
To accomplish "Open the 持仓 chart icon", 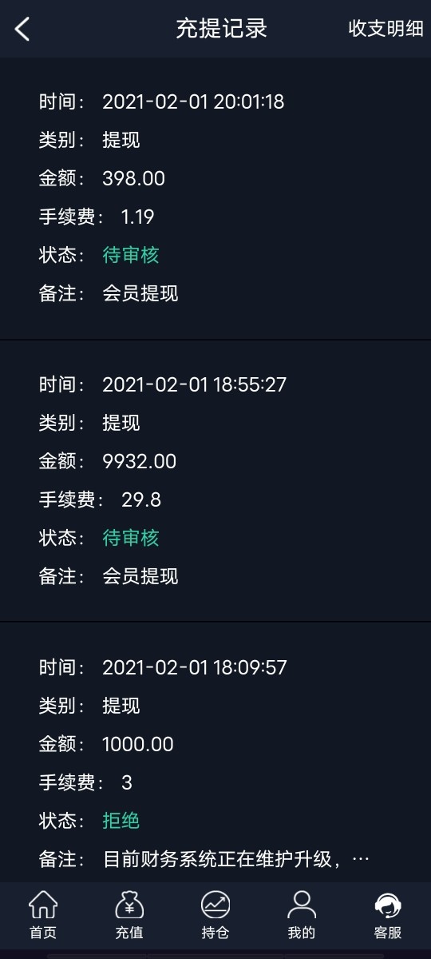I will click(x=215, y=905).
